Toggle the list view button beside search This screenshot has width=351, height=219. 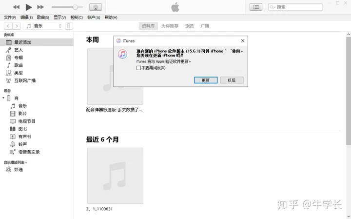click(256, 7)
